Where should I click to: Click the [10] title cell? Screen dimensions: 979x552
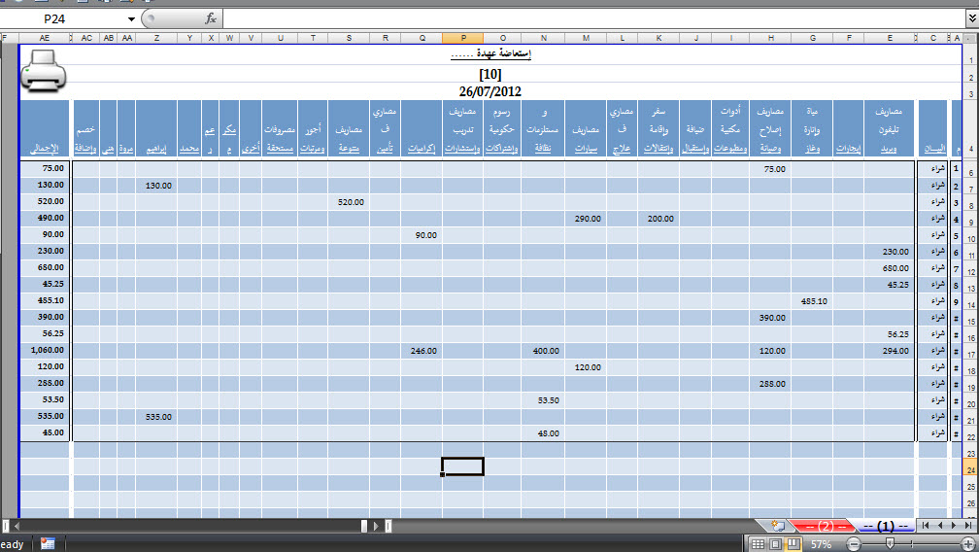coord(490,74)
